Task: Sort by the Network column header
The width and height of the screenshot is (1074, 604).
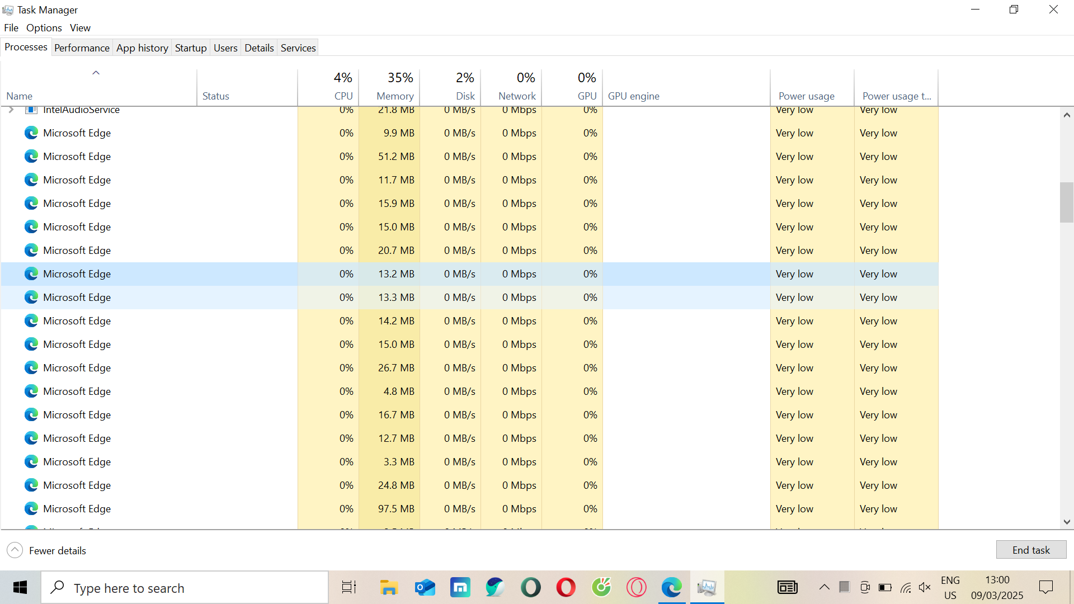Action: click(511, 87)
